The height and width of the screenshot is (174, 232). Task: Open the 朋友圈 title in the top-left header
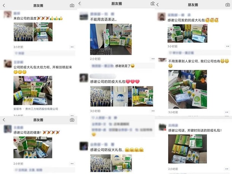(x=38, y=6)
